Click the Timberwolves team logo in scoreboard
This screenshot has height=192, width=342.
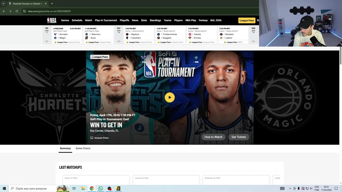pyautogui.click(x=158, y=34)
